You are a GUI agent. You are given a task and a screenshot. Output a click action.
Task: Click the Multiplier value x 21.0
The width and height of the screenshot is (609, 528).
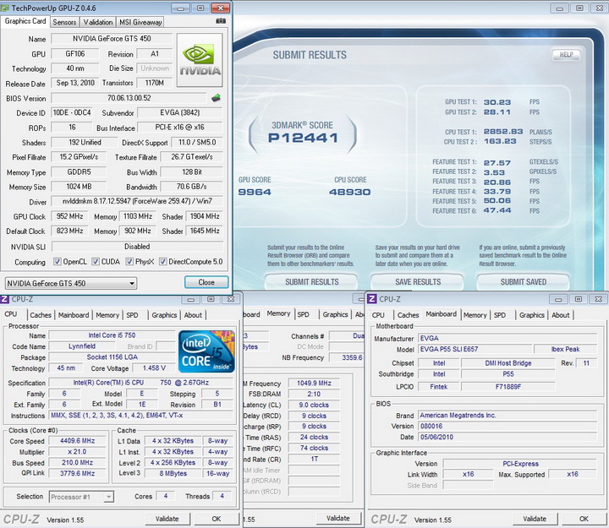coord(78,452)
